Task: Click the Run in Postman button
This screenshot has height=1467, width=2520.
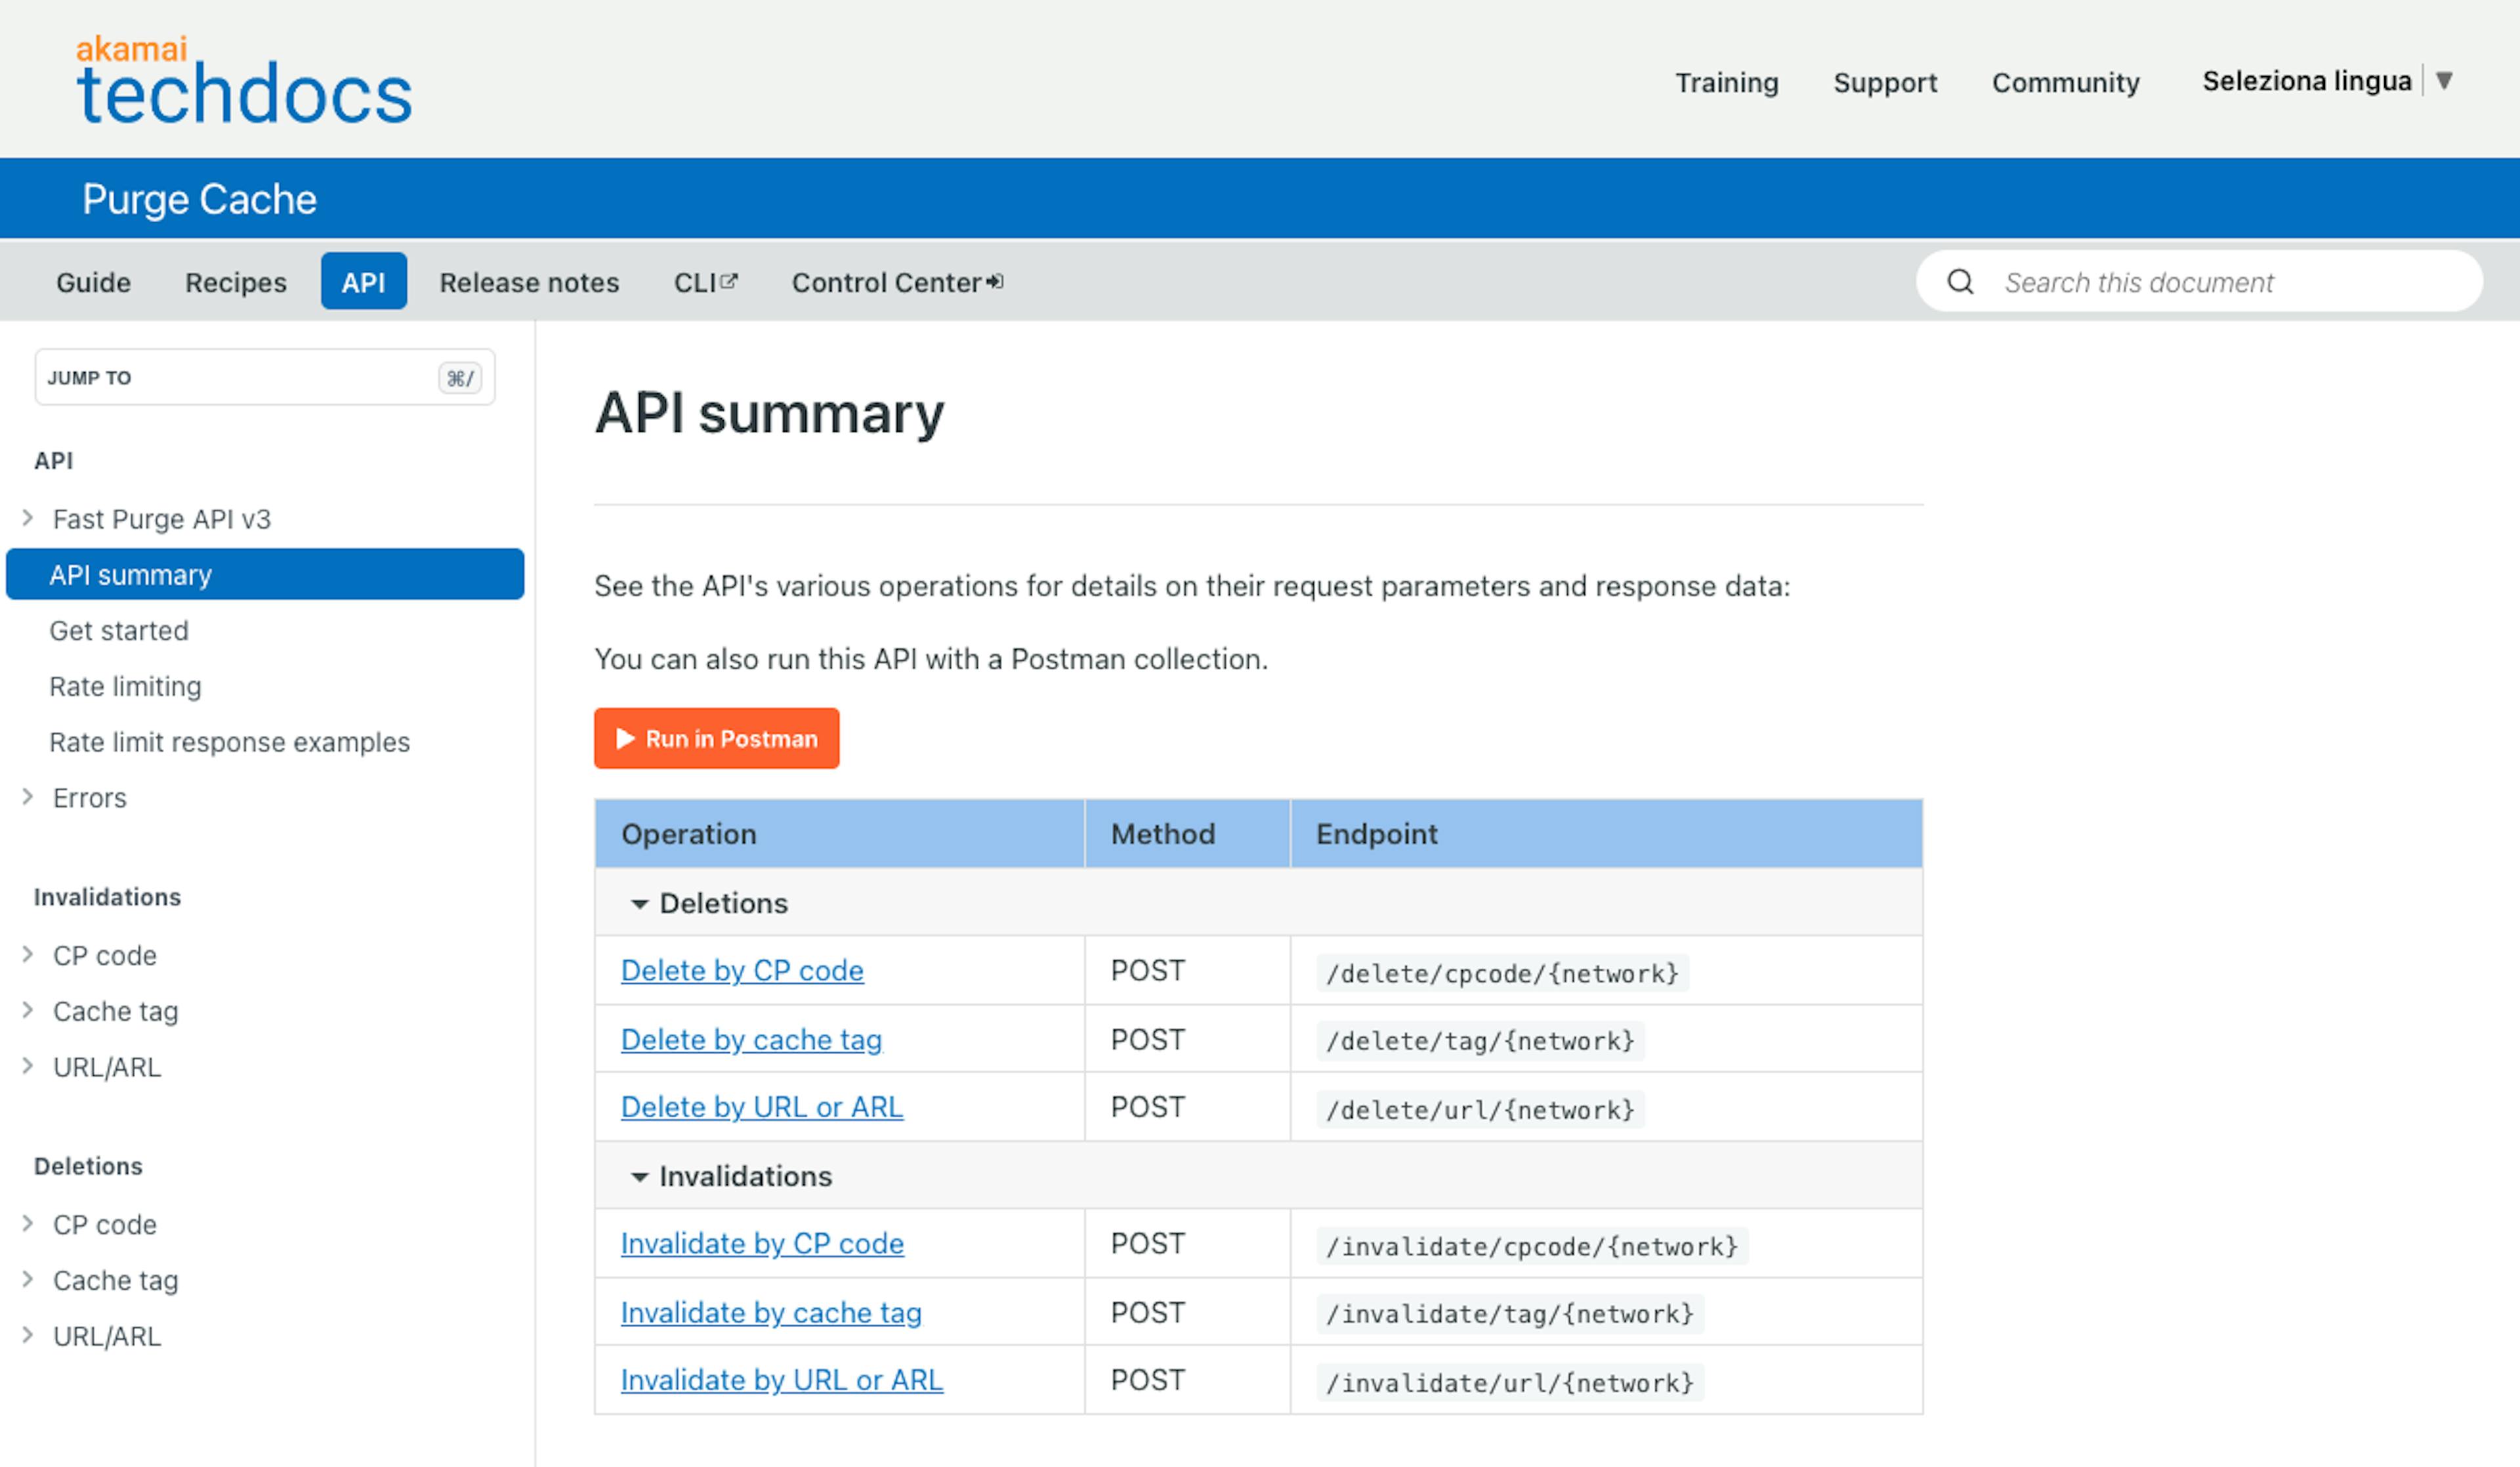Action: click(x=717, y=738)
